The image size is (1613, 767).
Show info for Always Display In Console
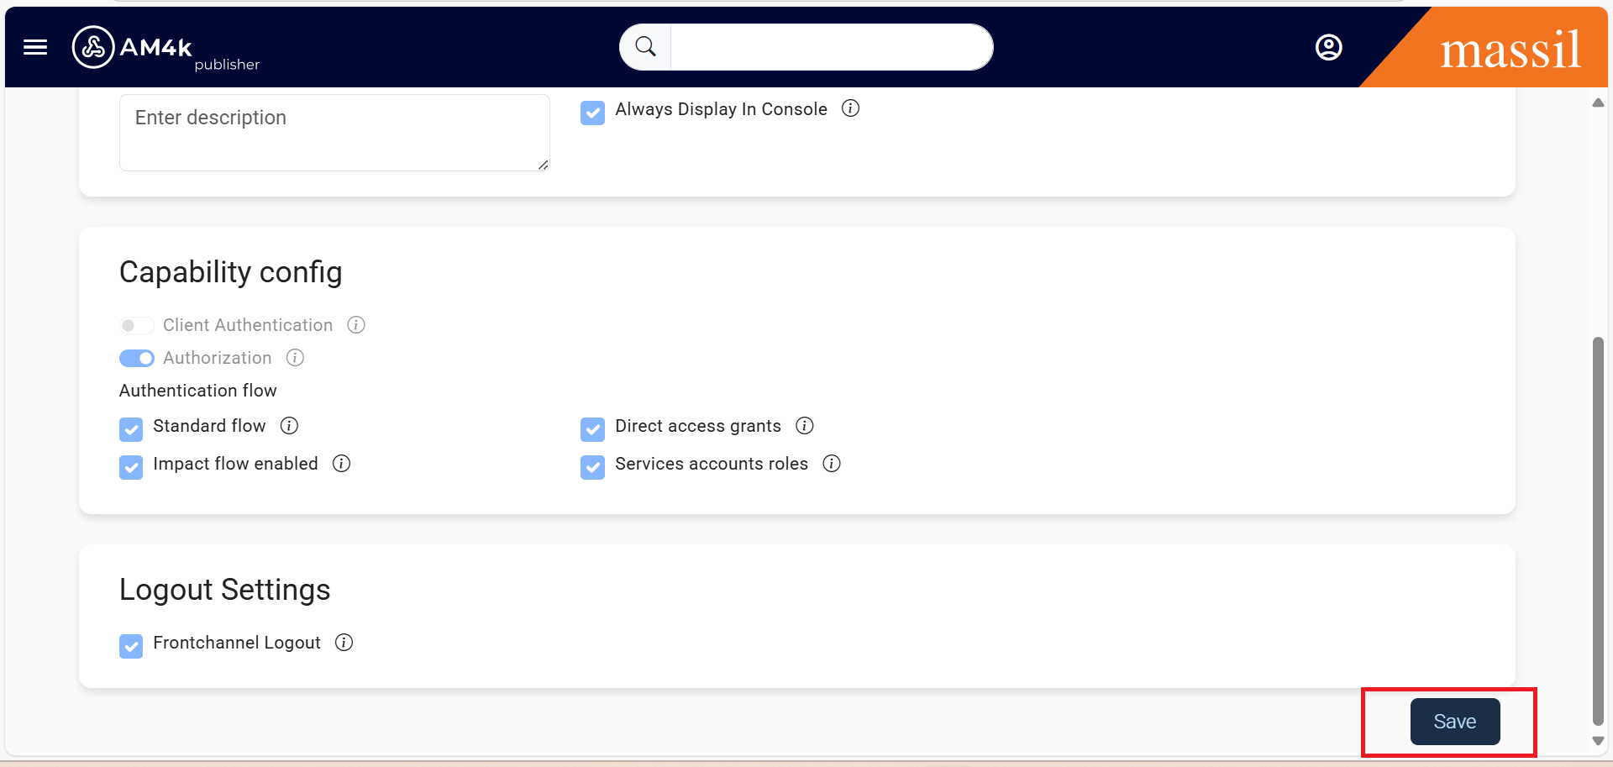pyautogui.click(x=850, y=108)
